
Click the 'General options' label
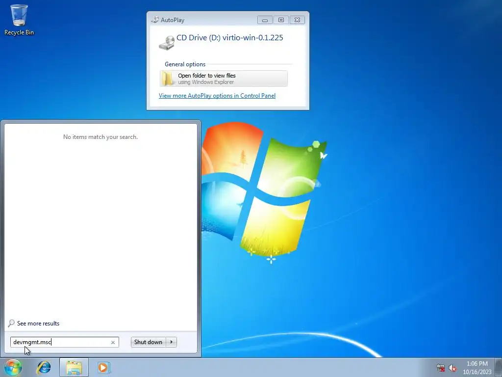point(185,64)
